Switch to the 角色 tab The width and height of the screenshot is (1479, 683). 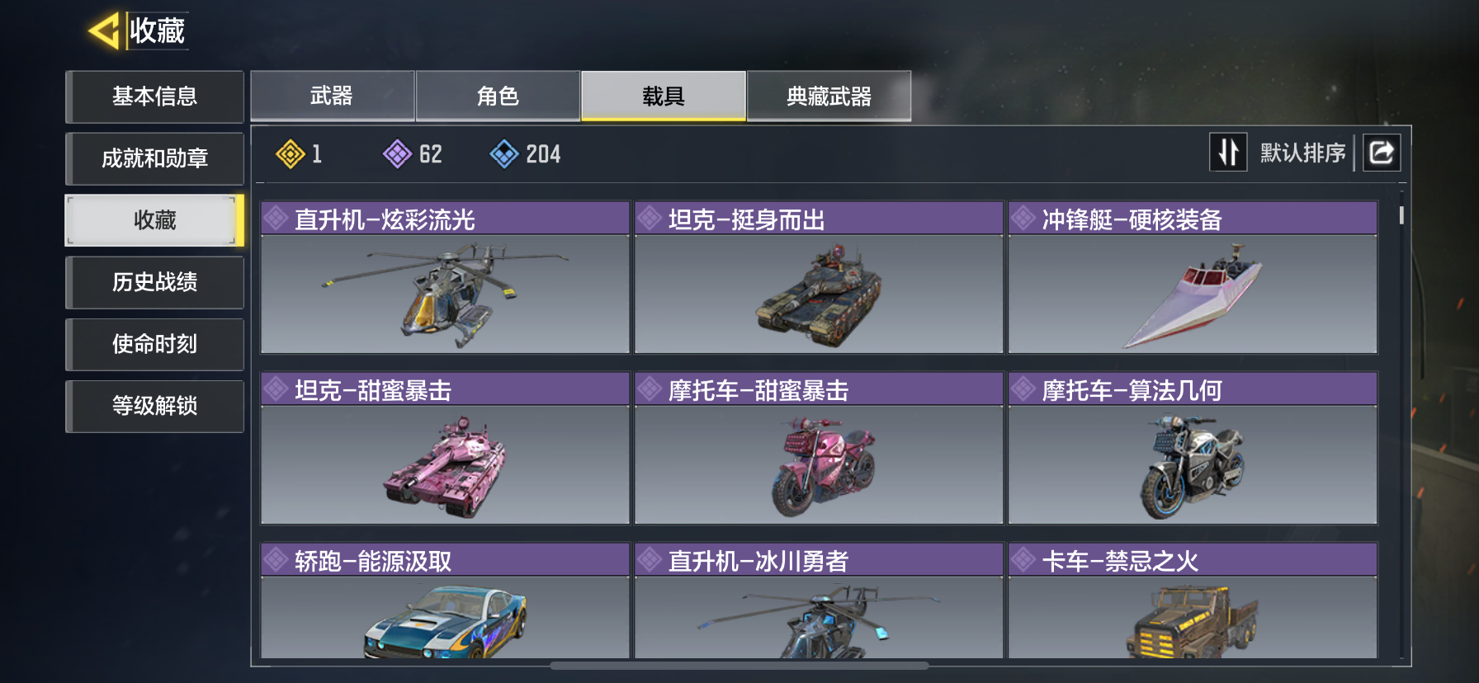pos(498,97)
